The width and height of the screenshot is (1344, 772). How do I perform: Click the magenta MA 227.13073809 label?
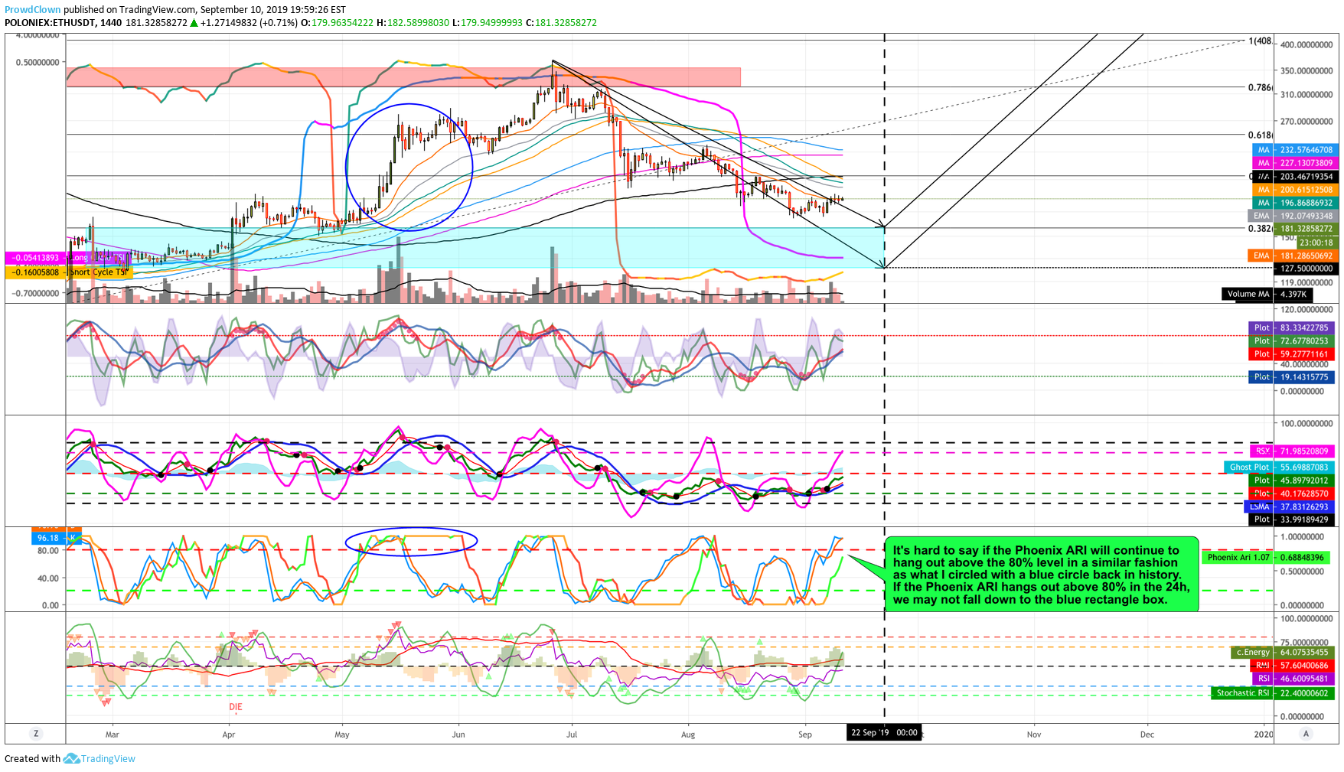click(1295, 163)
